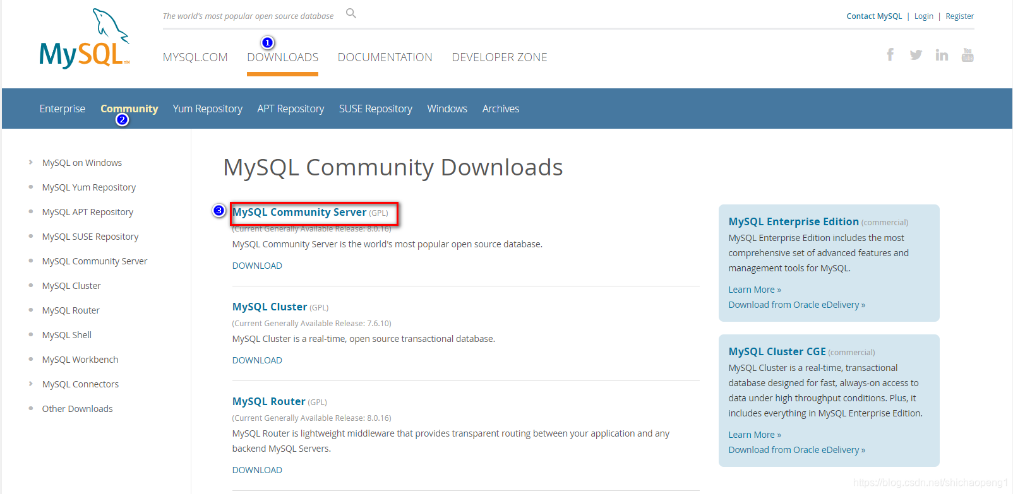Image resolution: width=1013 pixels, height=494 pixels.
Task: Click DOWNLOAD under MySQL Community Server
Action: click(257, 266)
